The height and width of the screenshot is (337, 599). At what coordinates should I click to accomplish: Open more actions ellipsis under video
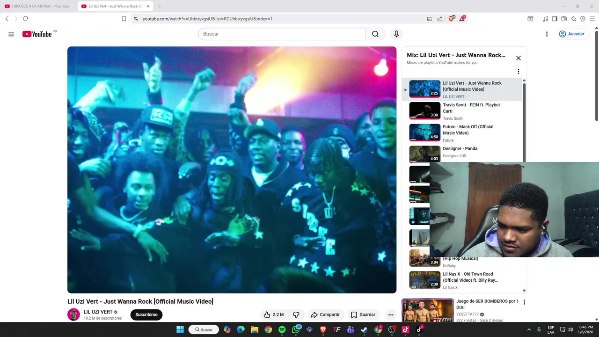click(391, 315)
